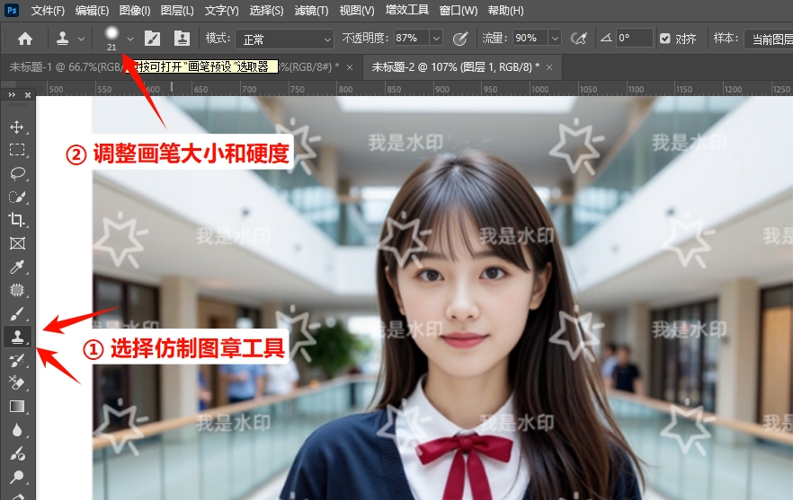Select the Dodge tool
The width and height of the screenshot is (793, 500).
(x=17, y=477)
